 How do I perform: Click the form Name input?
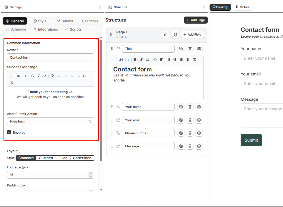pyautogui.click(x=51, y=57)
